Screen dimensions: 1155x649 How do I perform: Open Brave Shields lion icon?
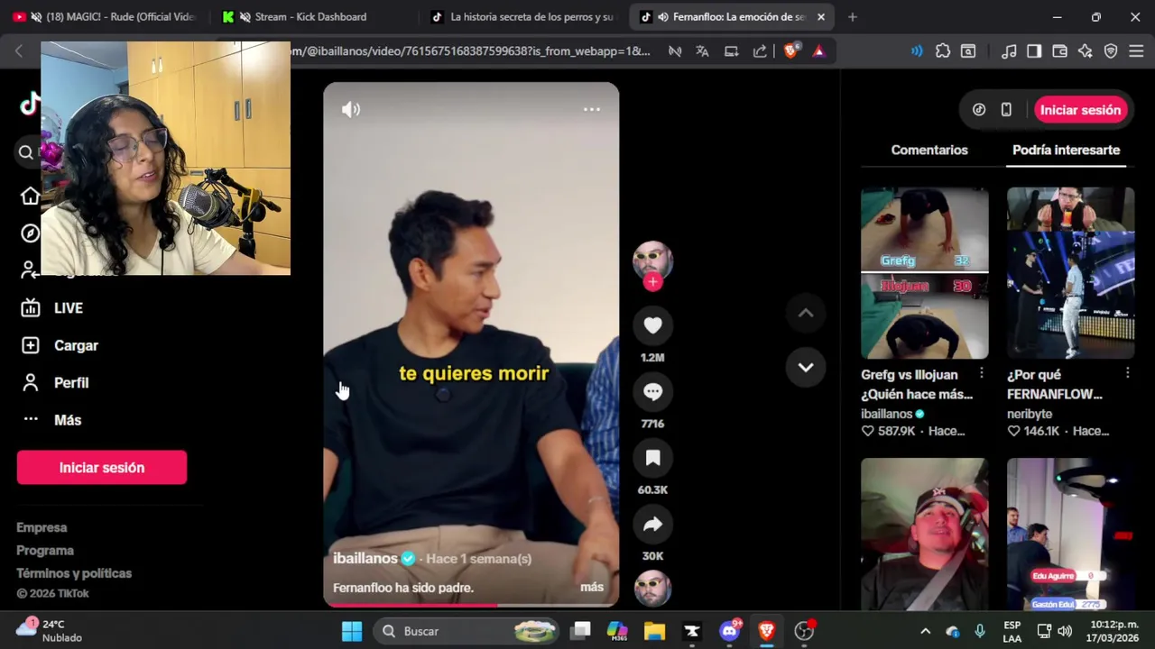coord(790,51)
